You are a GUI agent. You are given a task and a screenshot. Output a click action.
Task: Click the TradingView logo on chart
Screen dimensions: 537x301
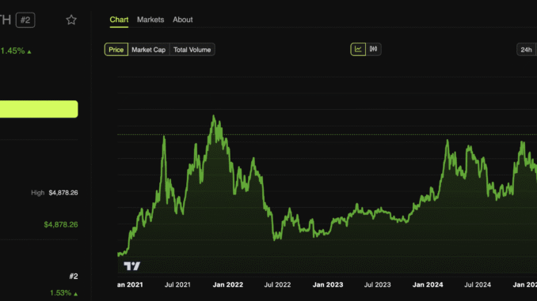point(131,265)
